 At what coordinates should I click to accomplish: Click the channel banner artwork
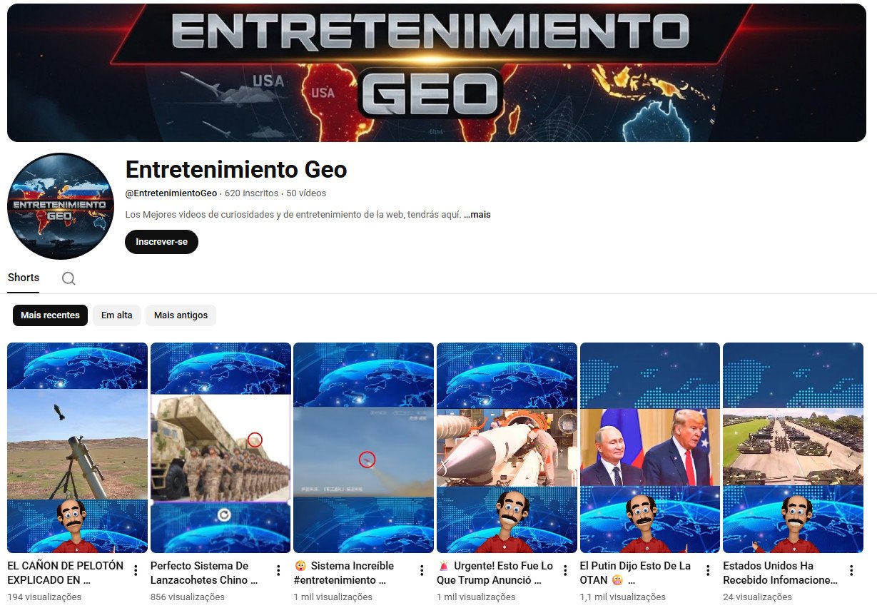[438, 71]
